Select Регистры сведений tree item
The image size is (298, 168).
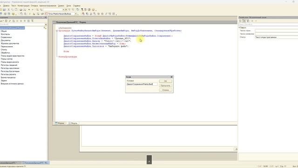9,65
